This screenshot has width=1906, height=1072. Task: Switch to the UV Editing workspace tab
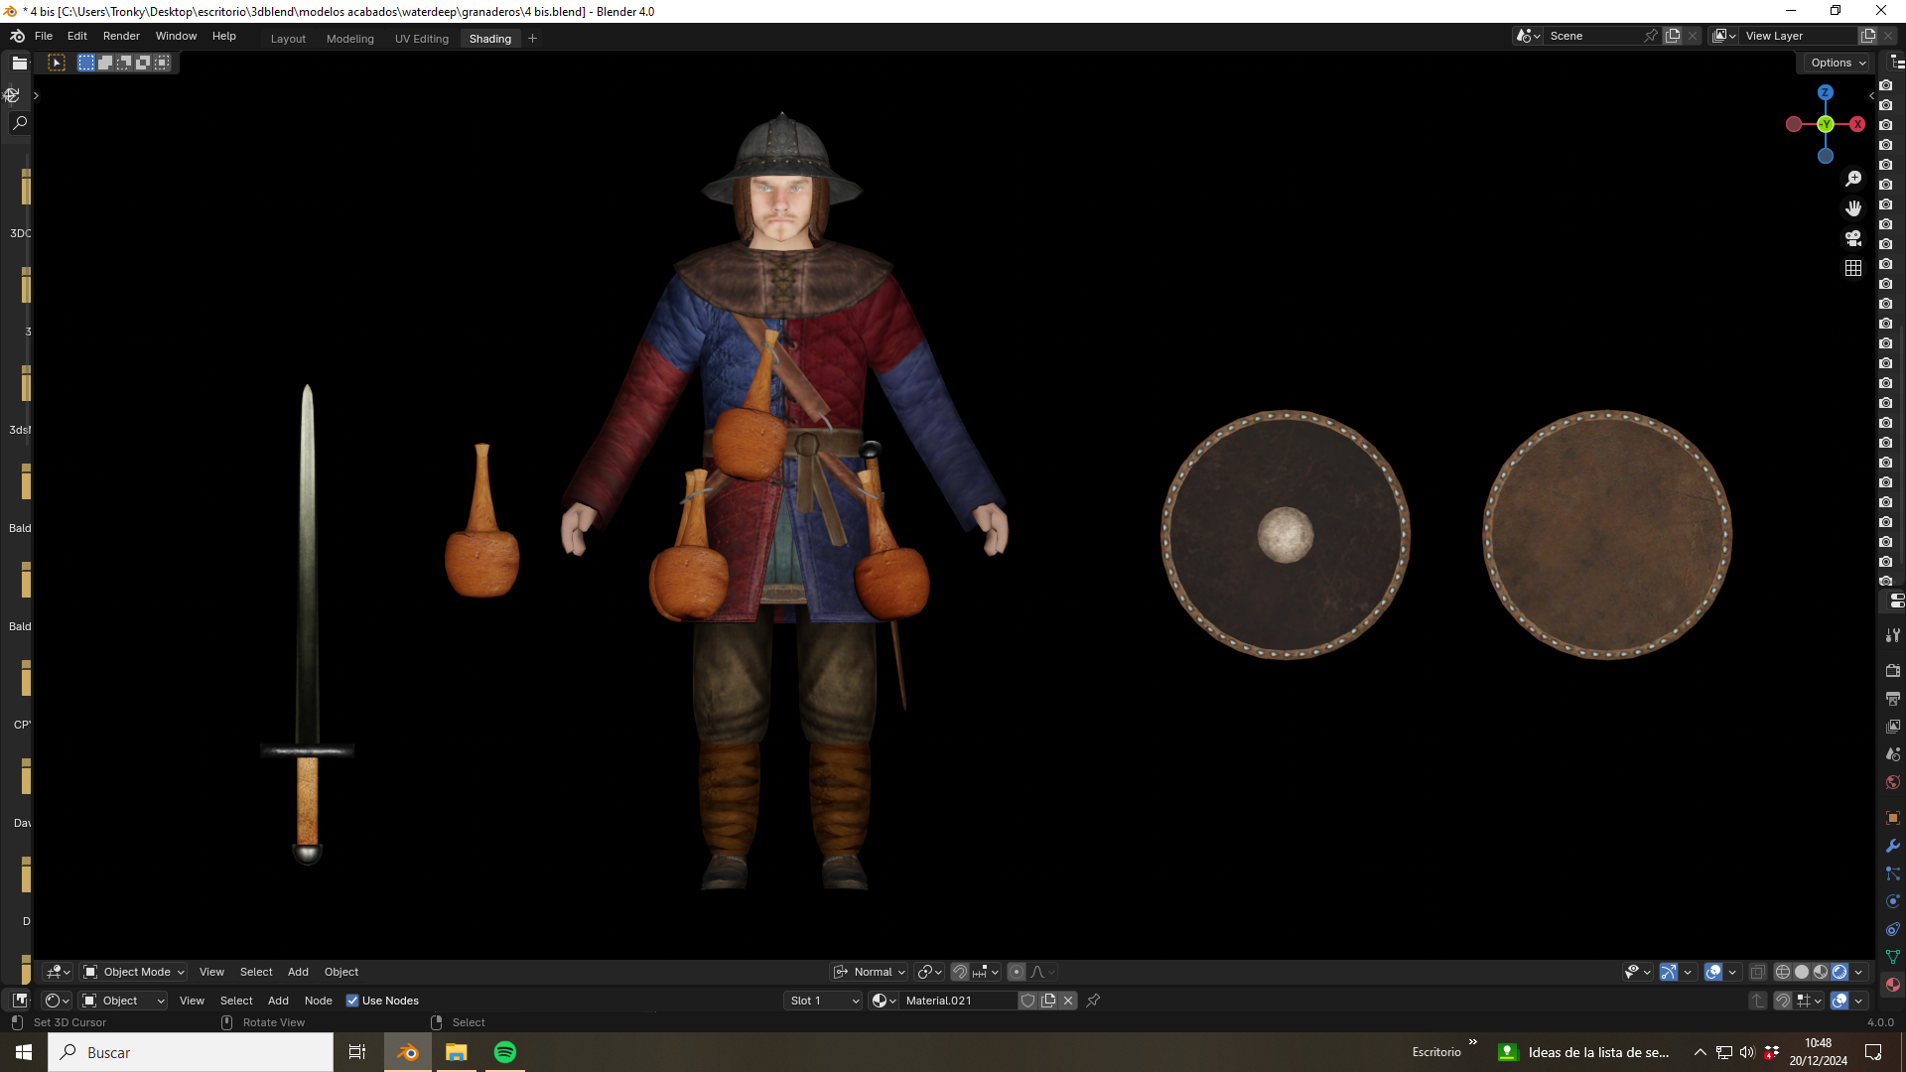(x=422, y=39)
